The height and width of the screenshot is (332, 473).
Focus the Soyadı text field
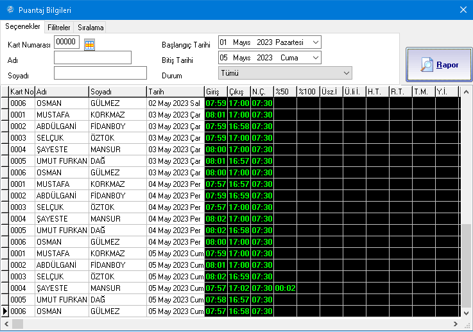(x=100, y=73)
